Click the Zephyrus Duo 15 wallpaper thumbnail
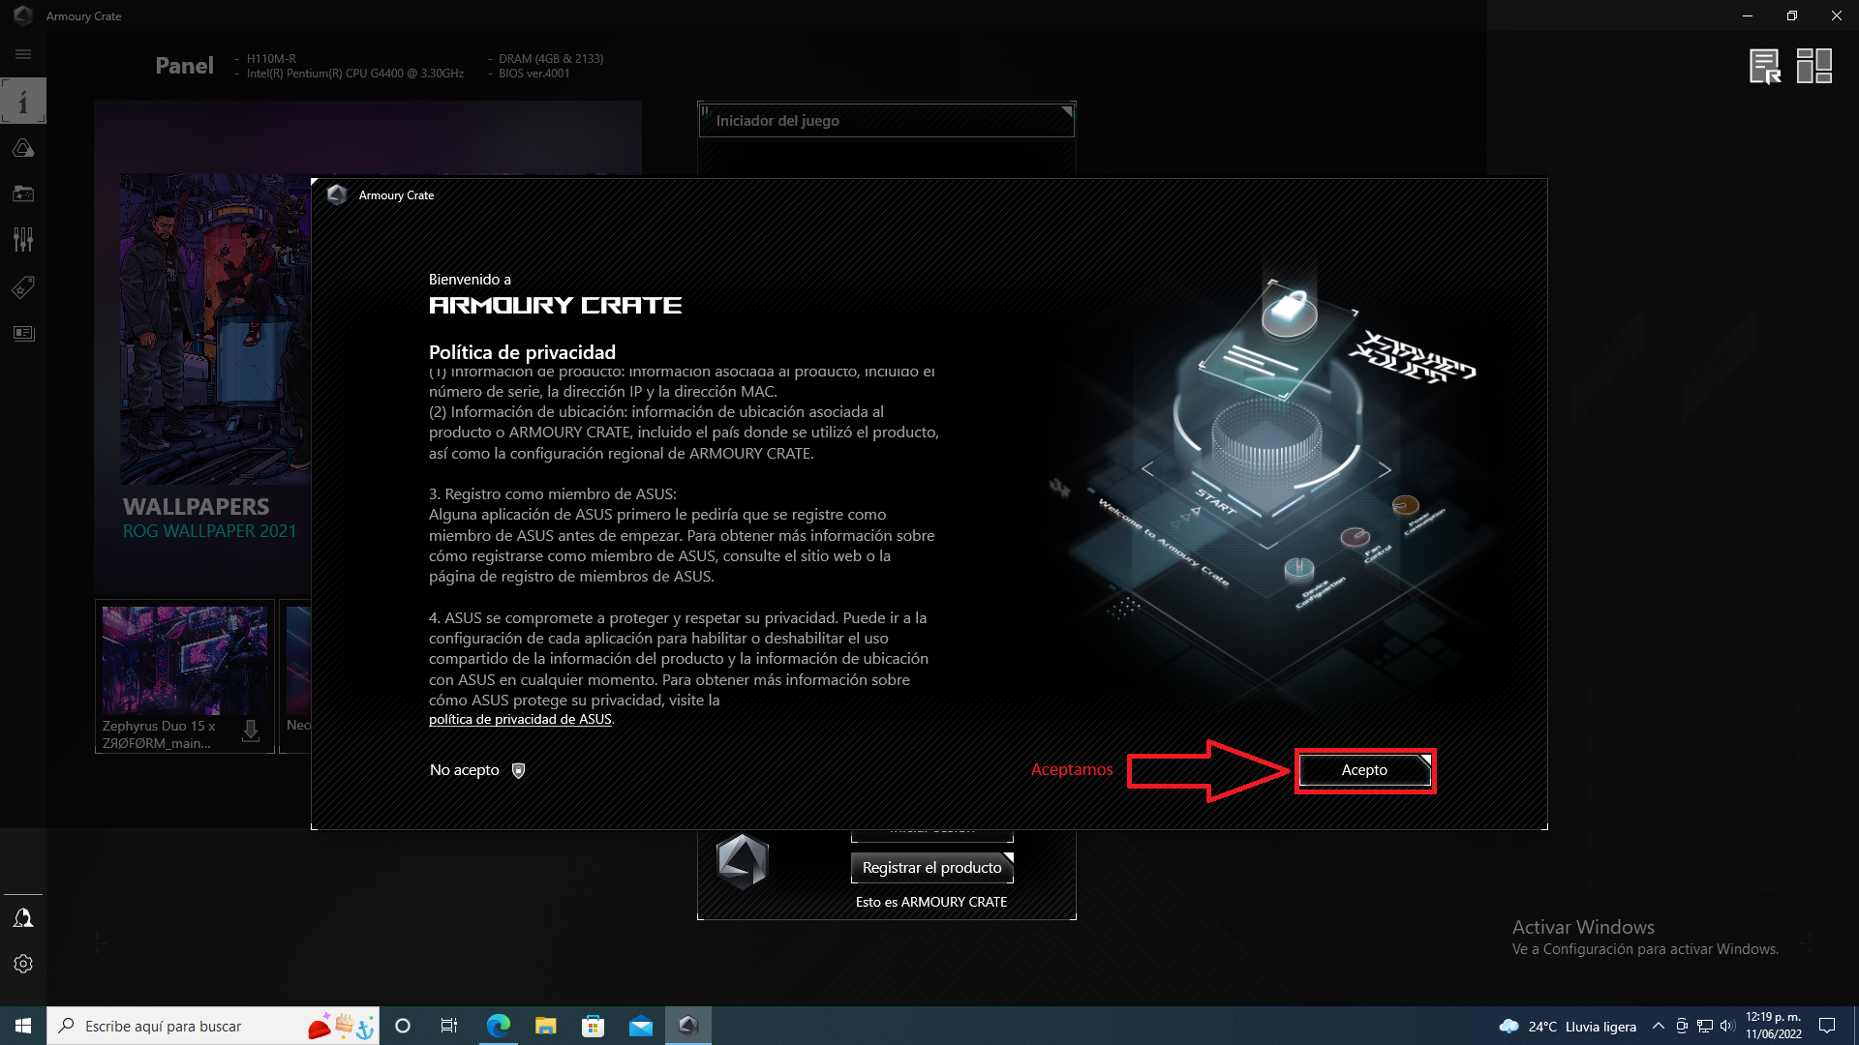The width and height of the screenshot is (1859, 1045). pyautogui.click(x=184, y=661)
